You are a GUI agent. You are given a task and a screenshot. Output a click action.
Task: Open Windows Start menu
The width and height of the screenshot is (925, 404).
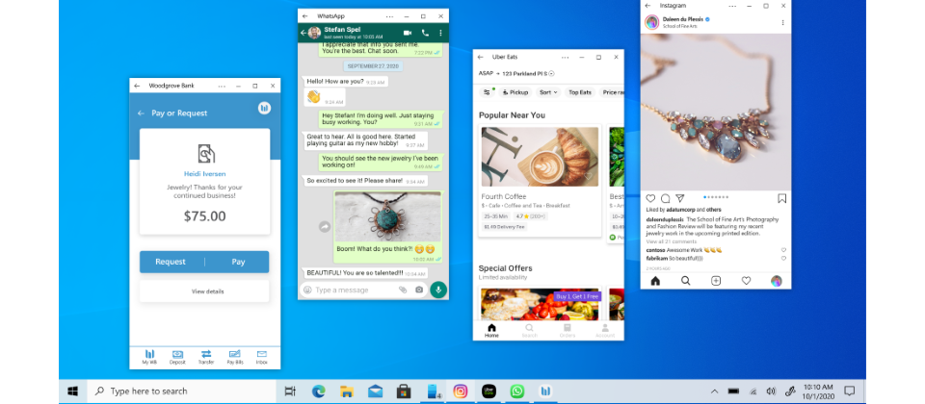73,391
